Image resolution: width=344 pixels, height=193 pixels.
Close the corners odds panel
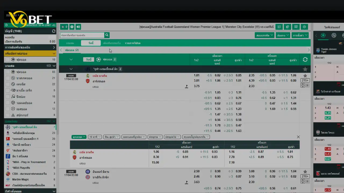click(298, 137)
